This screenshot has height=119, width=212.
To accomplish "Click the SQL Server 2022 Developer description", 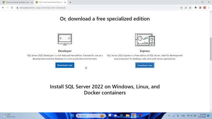I will (65, 57).
